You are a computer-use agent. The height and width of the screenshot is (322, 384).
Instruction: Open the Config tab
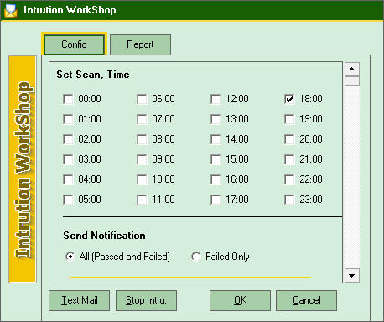74,44
